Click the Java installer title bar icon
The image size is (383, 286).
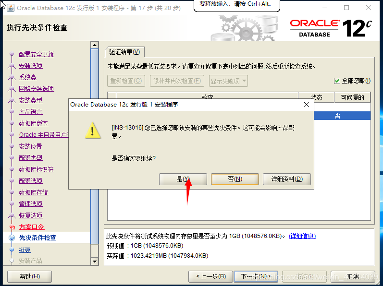click(10, 8)
